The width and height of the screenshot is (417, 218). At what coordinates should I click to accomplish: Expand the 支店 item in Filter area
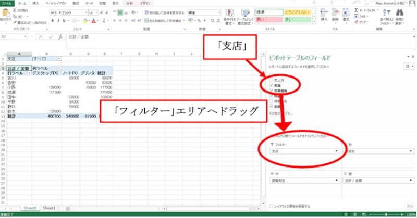tap(338, 151)
